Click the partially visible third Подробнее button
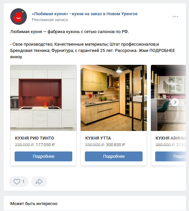189x211 pixels. tap(171, 156)
